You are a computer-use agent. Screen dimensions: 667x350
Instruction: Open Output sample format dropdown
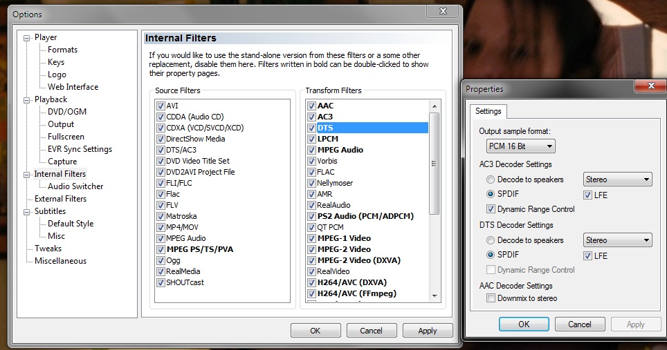pos(521,146)
